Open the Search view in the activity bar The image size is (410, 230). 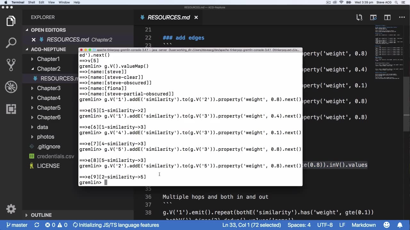11,43
